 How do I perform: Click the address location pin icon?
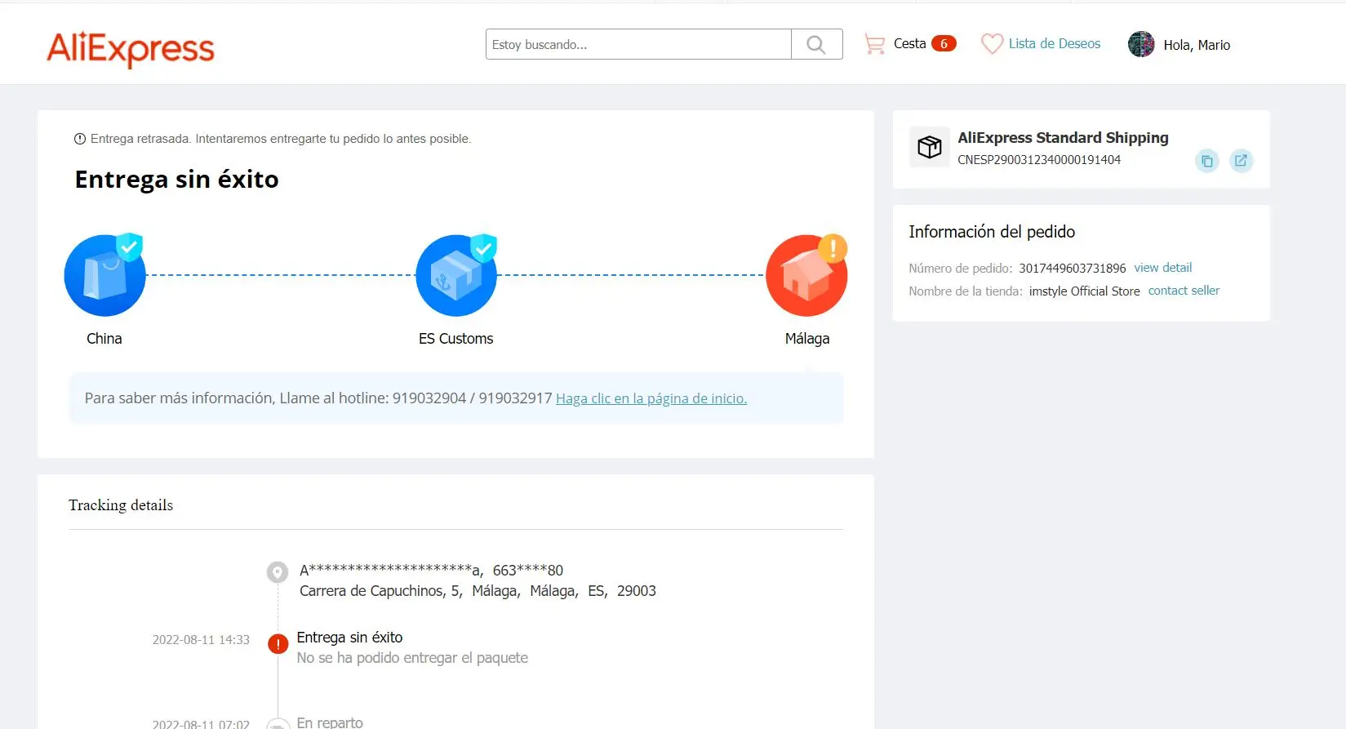coord(278,571)
